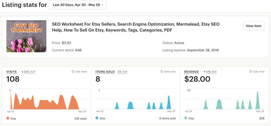Click the 0% YoY items sold indicator
This screenshot has height=126, width=271.
coord(122,72)
